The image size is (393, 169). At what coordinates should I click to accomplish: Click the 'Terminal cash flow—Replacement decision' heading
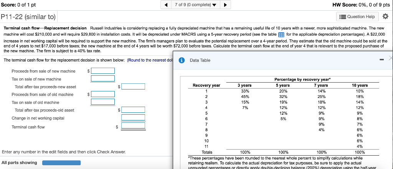[x=45, y=28]
